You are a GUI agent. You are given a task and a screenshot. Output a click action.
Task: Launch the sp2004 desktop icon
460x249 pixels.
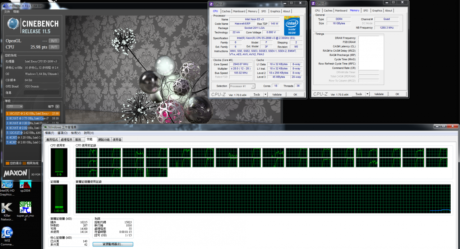[x=25, y=187]
